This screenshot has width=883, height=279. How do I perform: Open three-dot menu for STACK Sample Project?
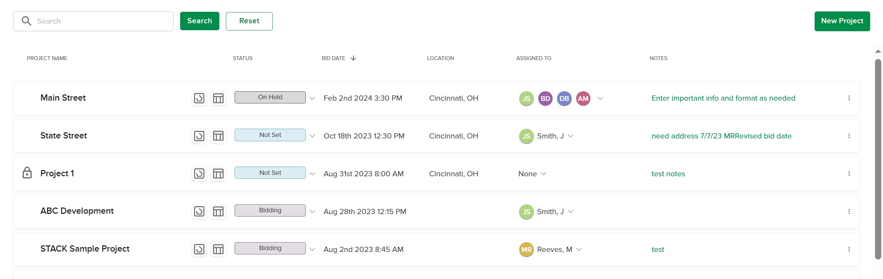(x=849, y=250)
